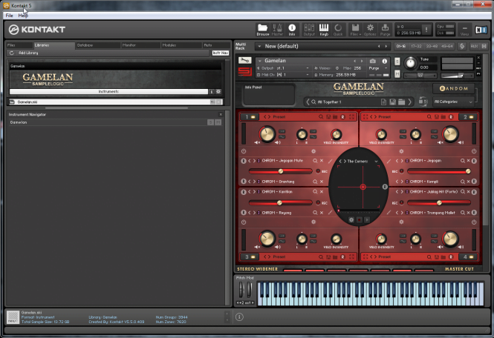Toggle core 3 on/off indicator
494x338 pixels.
tap(253, 257)
